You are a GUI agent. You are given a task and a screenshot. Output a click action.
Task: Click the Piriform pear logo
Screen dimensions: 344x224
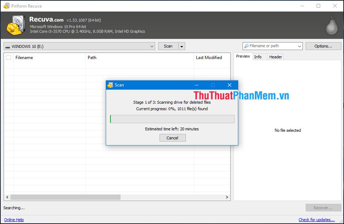[x=332, y=26]
